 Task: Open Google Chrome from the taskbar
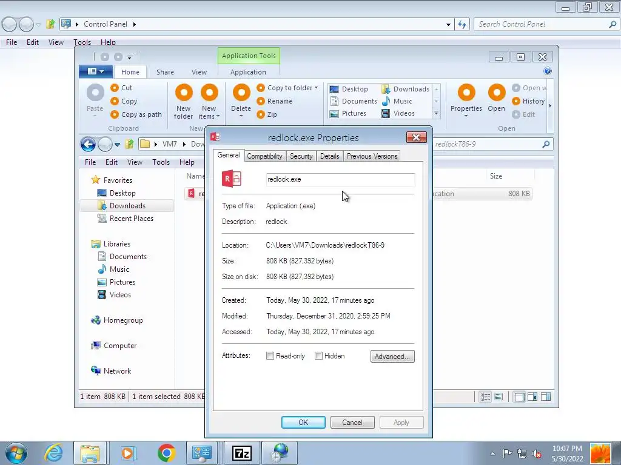(166, 453)
